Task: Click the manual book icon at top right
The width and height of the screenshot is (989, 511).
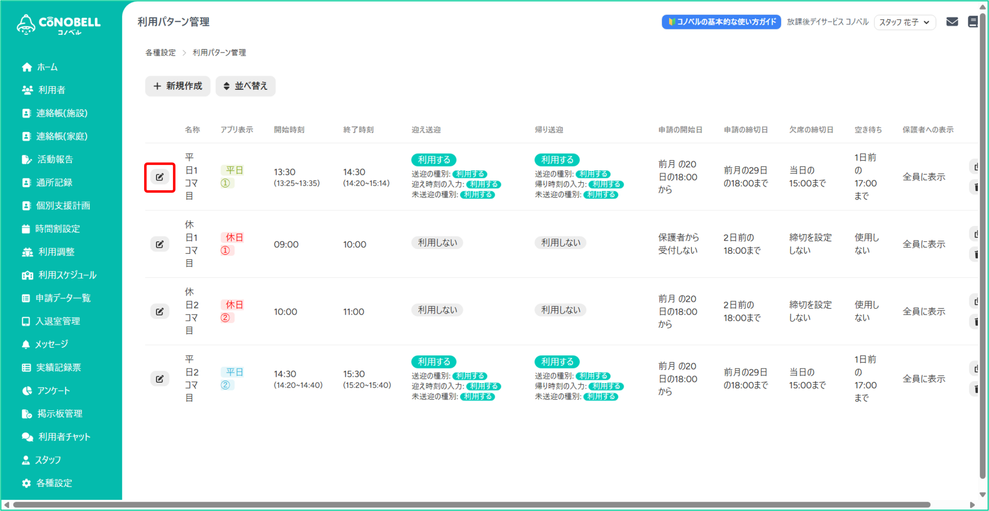Action: coord(973,22)
